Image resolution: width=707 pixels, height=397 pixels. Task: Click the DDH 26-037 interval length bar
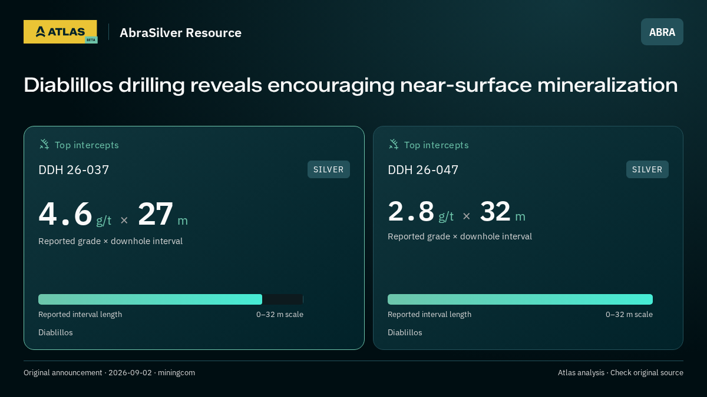171,299
